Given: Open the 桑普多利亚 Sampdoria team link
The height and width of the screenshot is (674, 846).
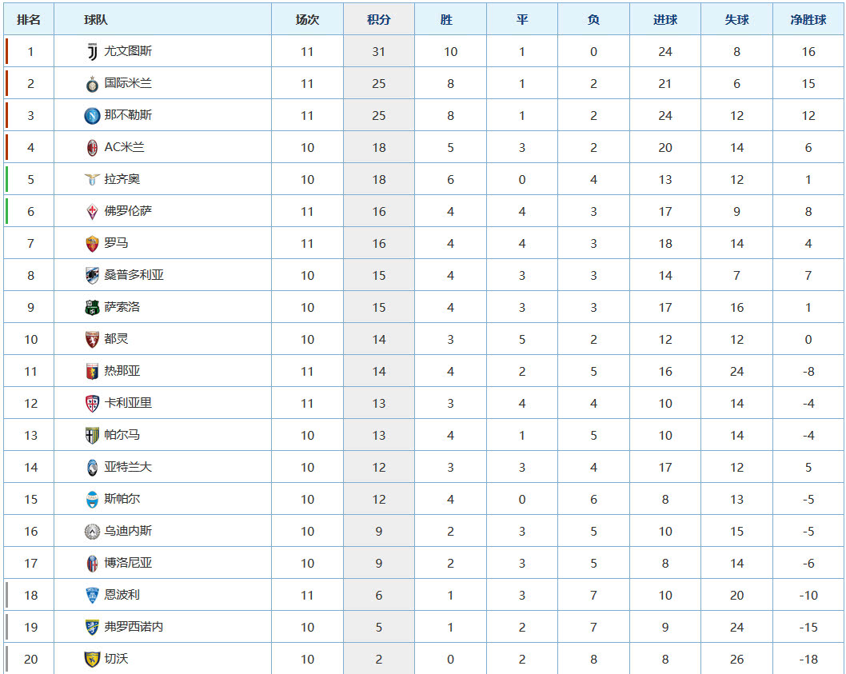Looking at the screenshot, I should [x=134, y=275].
